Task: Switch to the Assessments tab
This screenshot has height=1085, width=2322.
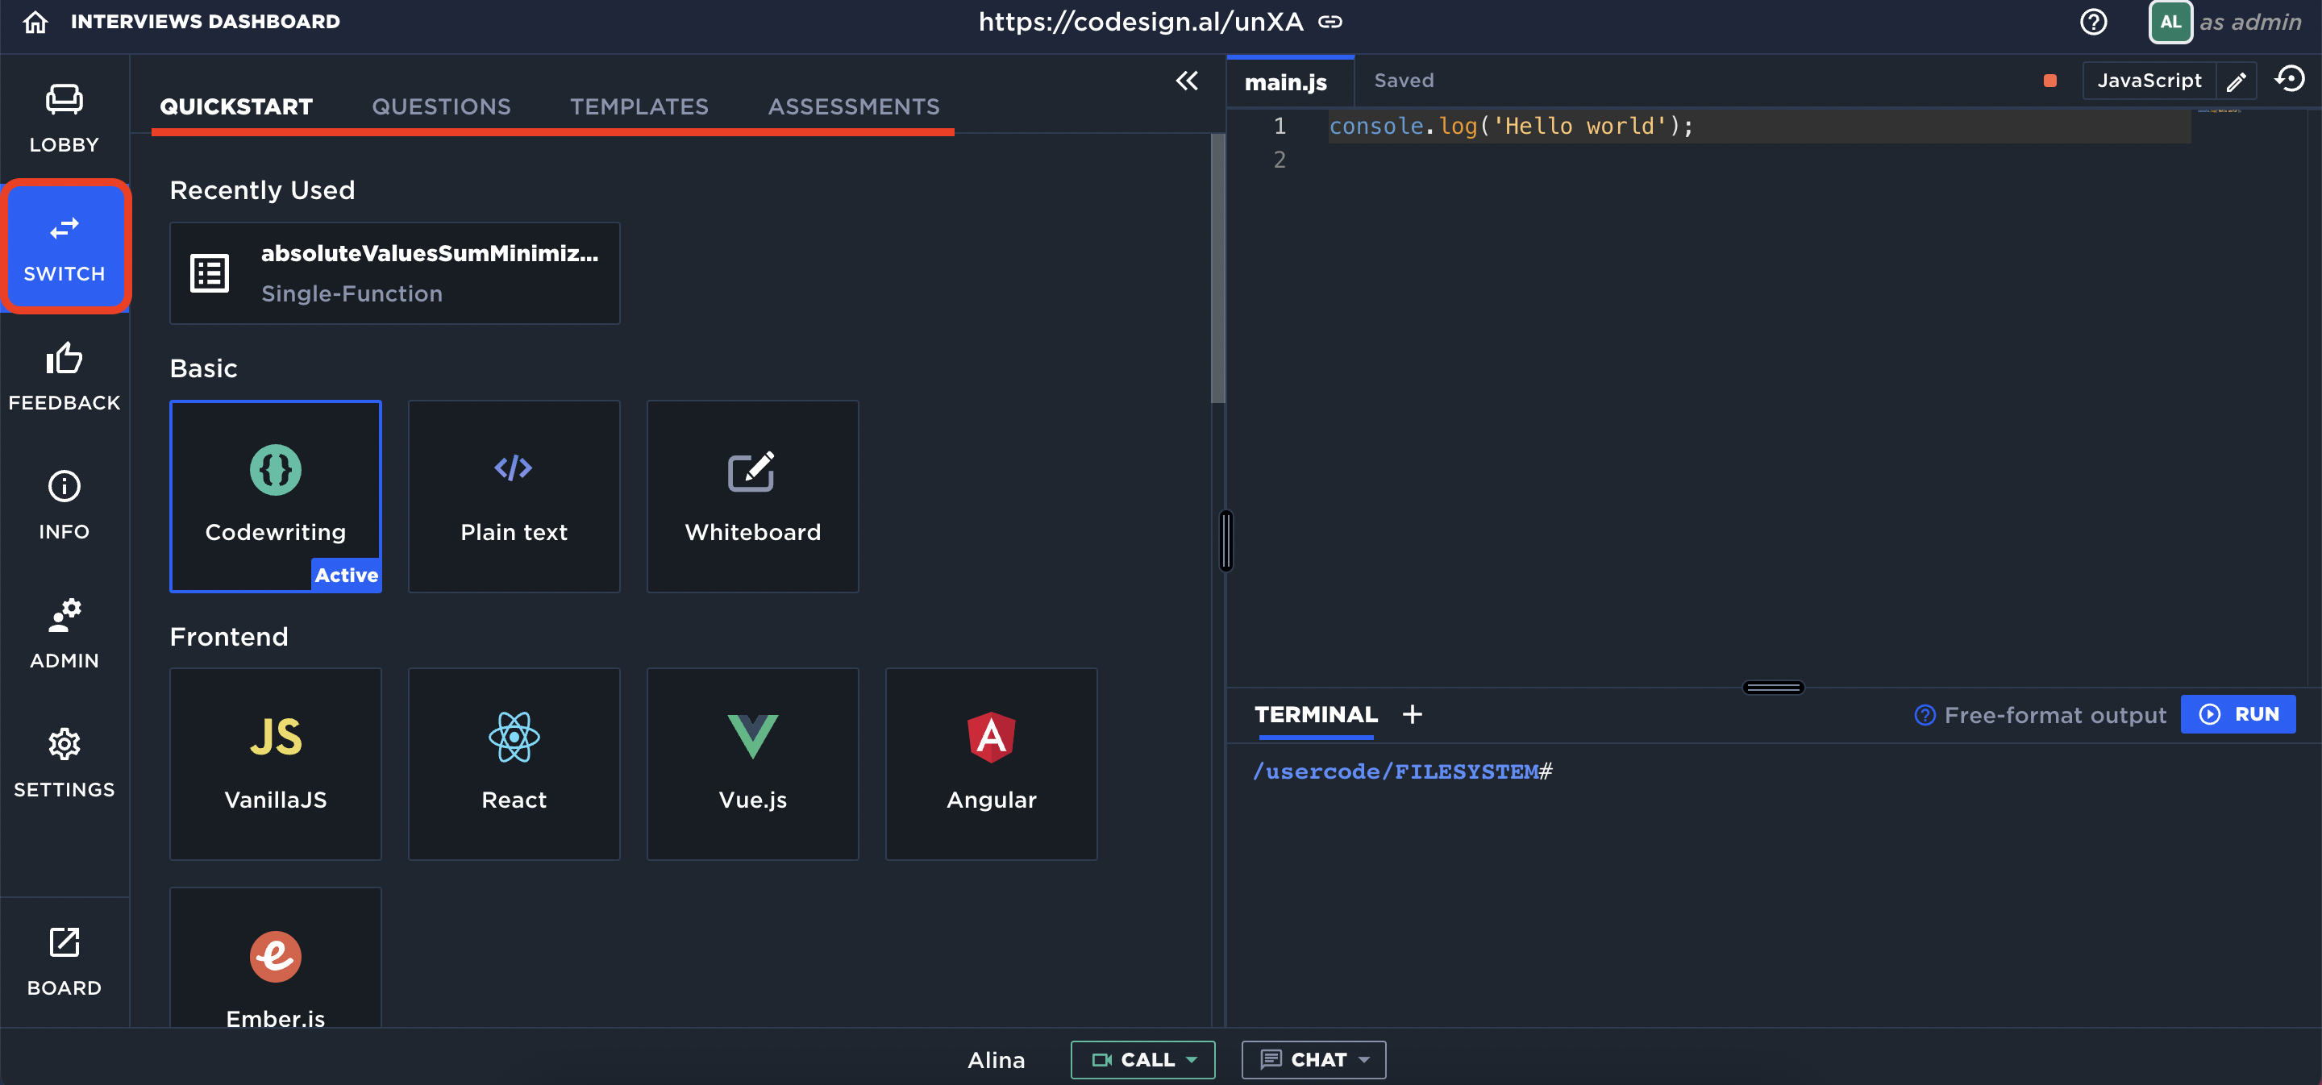Action: 854,106
